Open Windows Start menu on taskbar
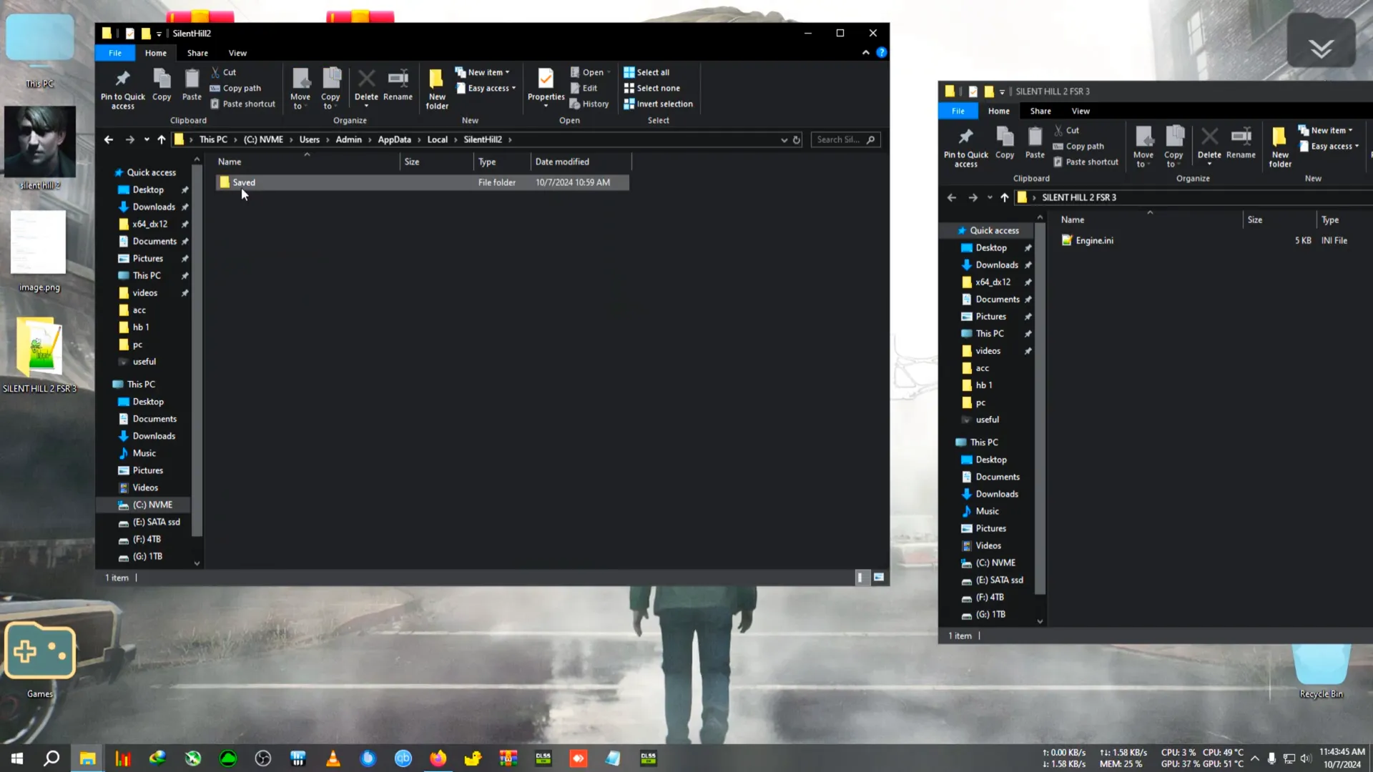The width and height of the screenshot is (1373, 772). pos(17,758)
